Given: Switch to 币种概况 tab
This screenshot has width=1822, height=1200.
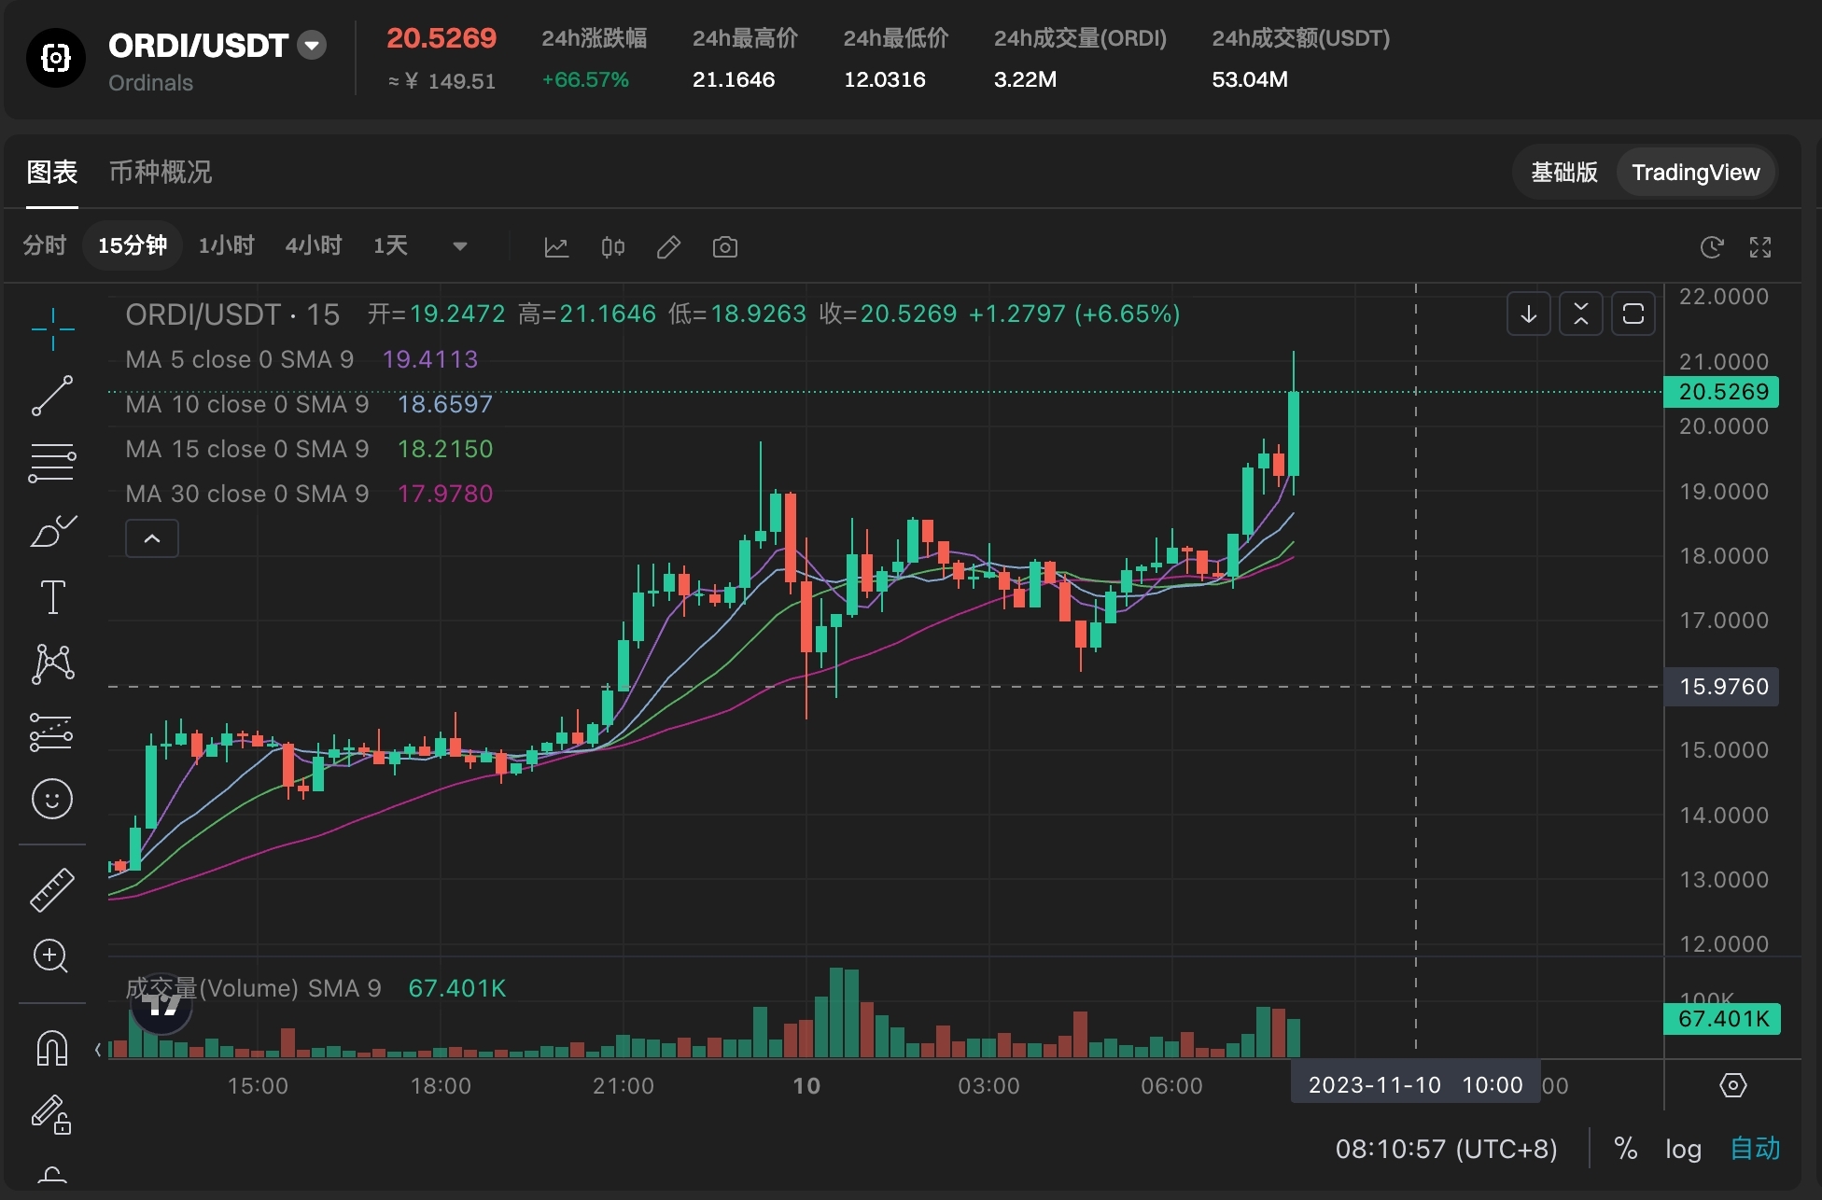Looking at the screenshot, I should 161,173.
